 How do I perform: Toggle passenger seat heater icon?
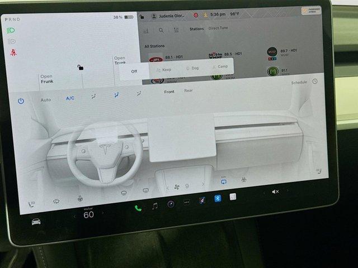[319, 171]
